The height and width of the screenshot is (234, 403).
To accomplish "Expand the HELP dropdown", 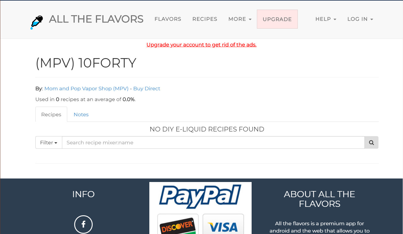I will click(326, 19).
